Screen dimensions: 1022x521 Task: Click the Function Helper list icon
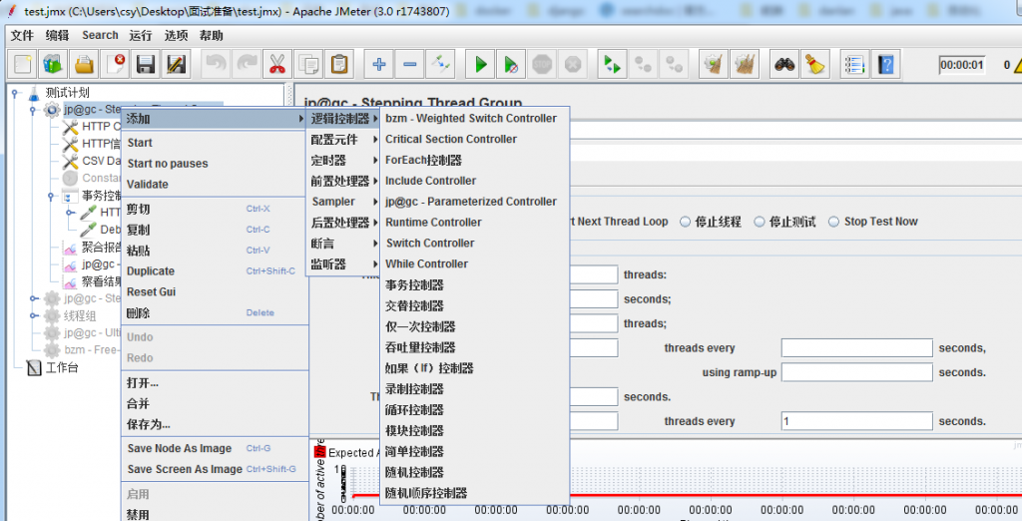coord(853,65)
